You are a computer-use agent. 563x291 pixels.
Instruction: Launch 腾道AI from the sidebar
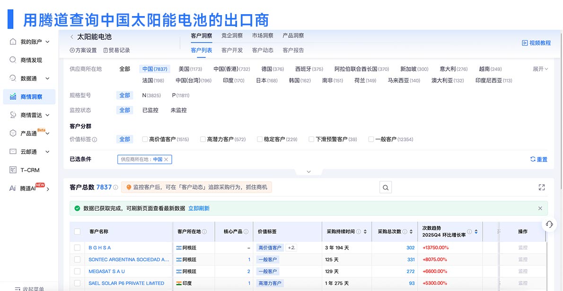(x=27, y=188)
